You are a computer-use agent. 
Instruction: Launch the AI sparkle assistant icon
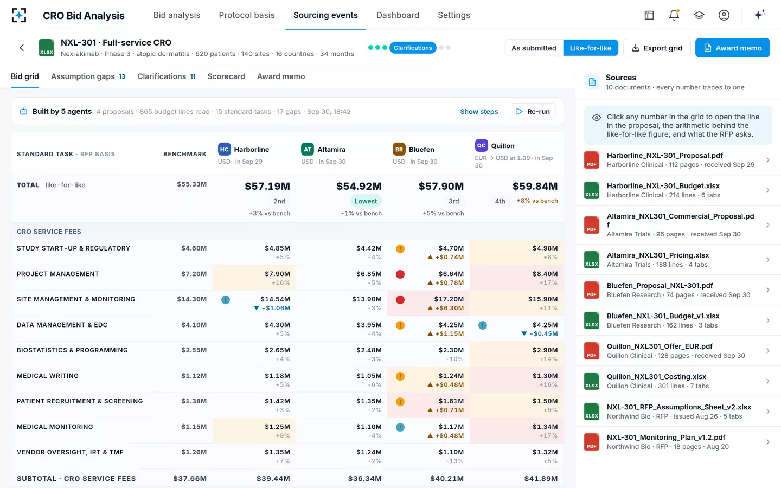tap(759, 15)
